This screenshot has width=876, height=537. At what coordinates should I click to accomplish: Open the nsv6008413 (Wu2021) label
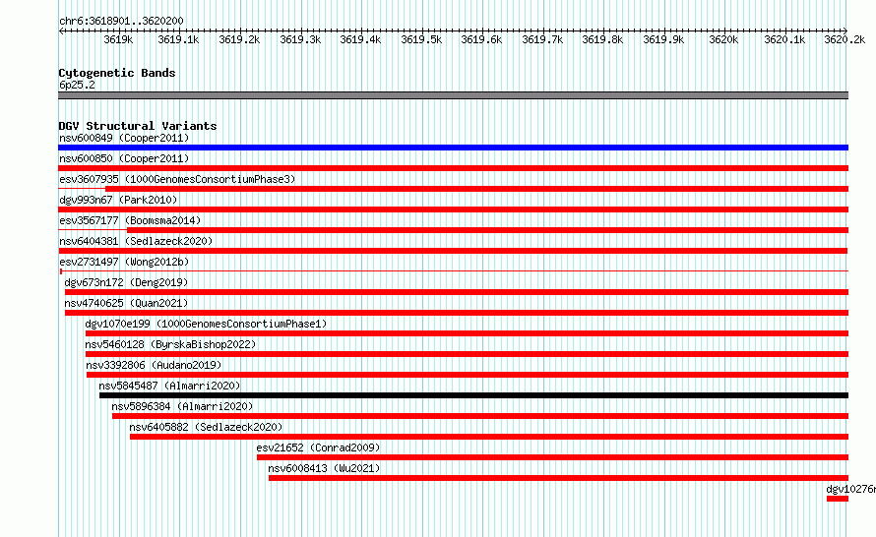point(324,468)
